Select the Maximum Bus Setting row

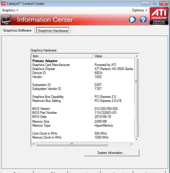pyautogui.click(x=83, y=101)
